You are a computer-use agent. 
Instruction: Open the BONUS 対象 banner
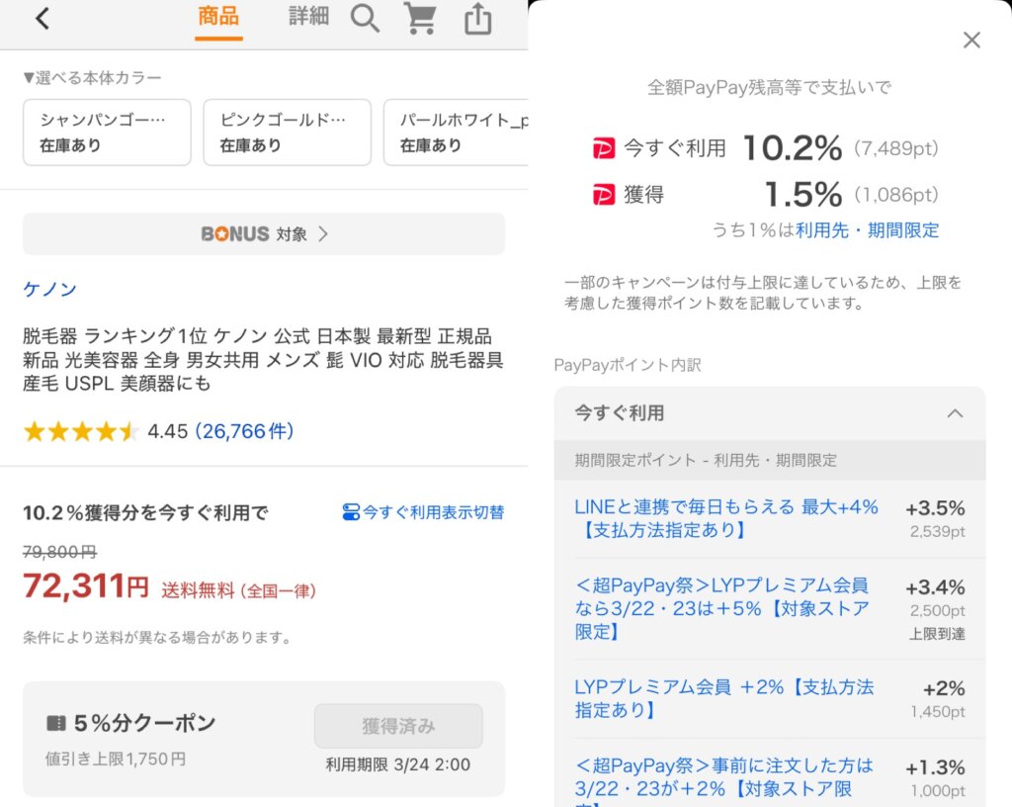pyautogui.click(x=263, y=233)
